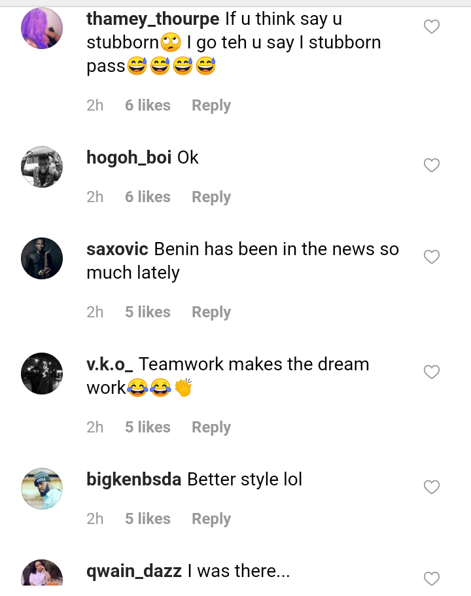Like thamey_thourpe's comment with the heart
Viewport: 471px width, 596px height.
432,27
